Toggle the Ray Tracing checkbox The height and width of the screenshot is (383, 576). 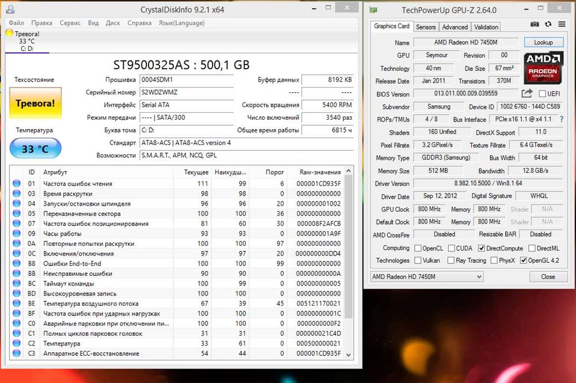click(451, 260)
